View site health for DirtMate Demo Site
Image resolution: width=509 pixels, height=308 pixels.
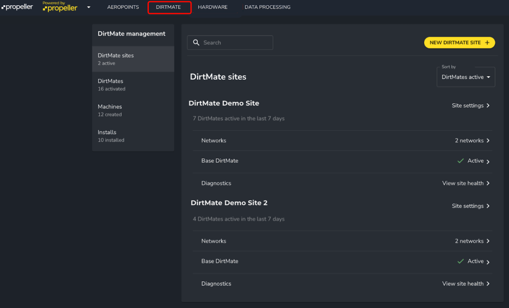point(466,183)
